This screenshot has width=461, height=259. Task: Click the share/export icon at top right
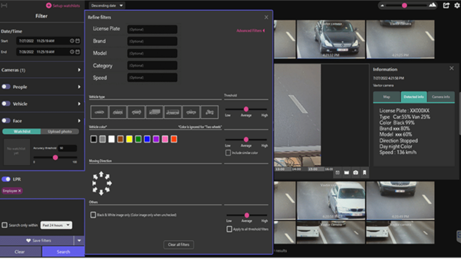(446, 5)
